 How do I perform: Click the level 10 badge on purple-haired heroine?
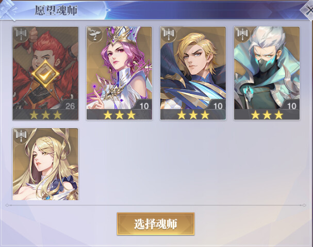144,106
